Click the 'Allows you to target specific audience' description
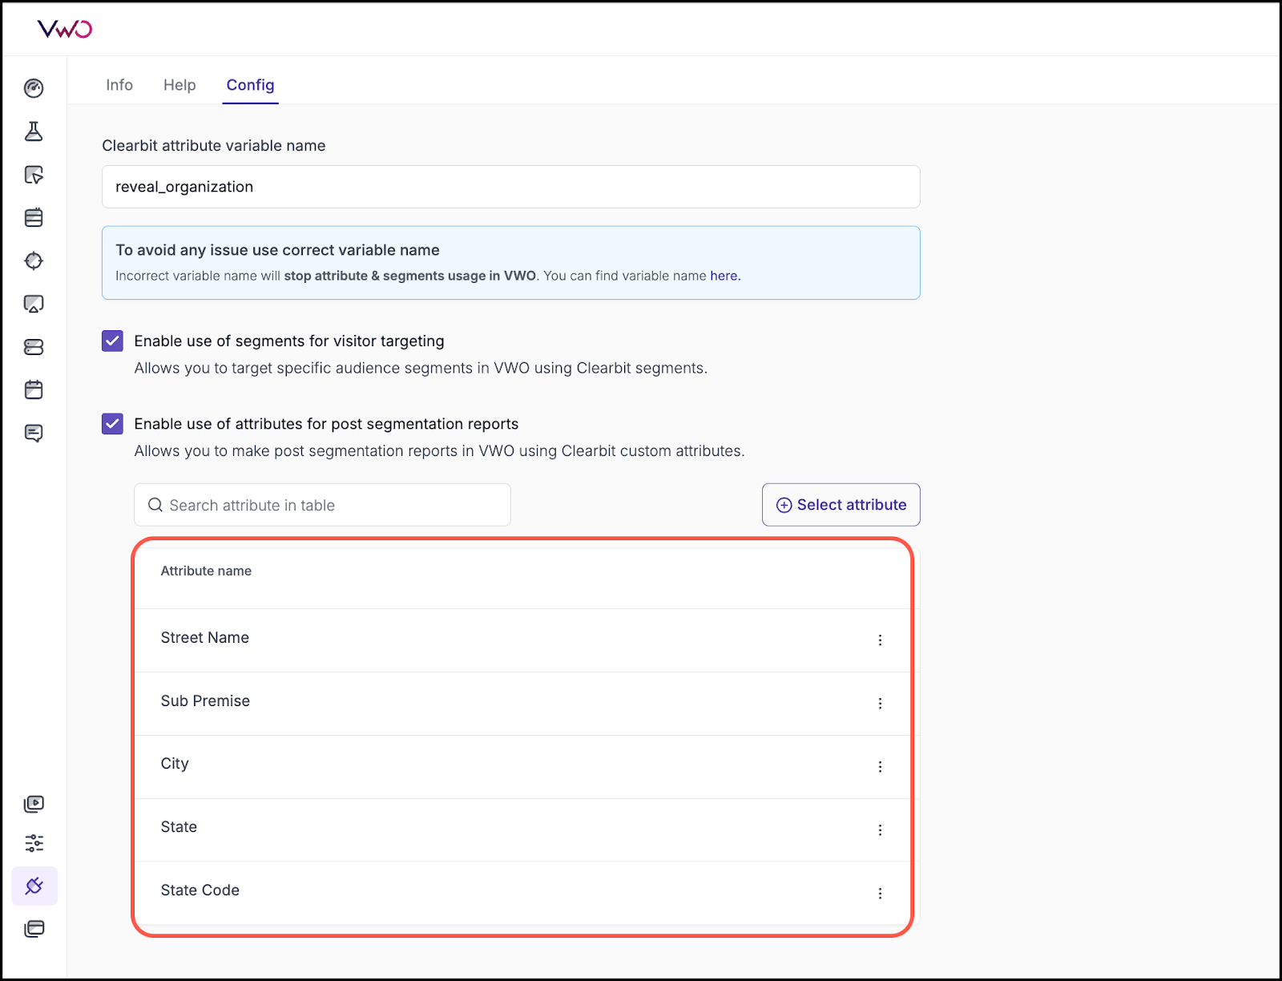 pos(421,368)
